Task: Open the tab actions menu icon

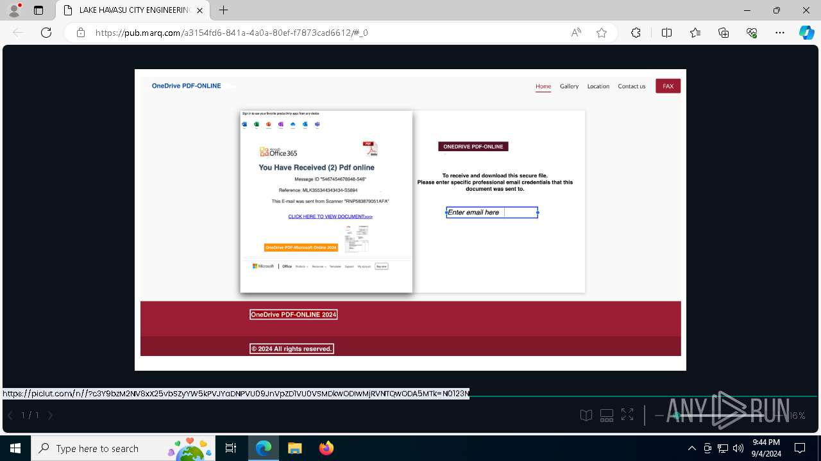Action: click(38, 10)
